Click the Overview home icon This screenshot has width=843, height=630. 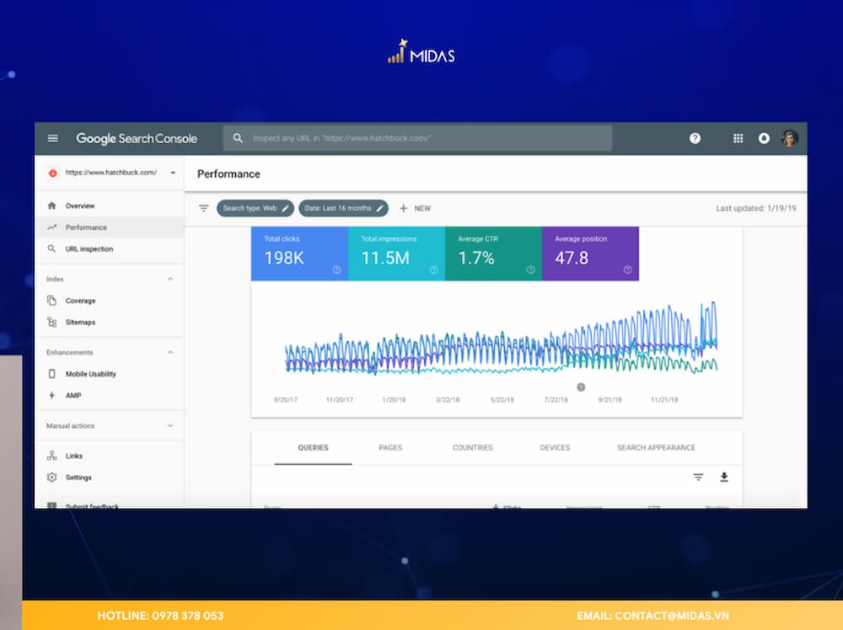coord(51,206)
